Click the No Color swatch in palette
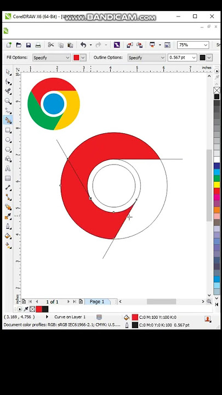Viewport: 222px width, 395px height. (217, 90)
